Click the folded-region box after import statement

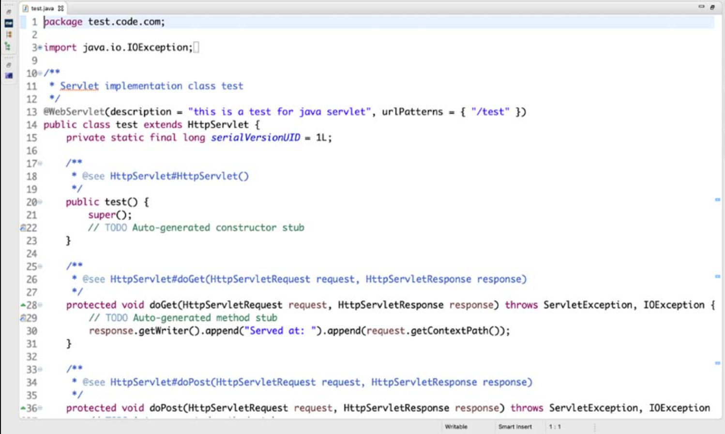[196, 47]
